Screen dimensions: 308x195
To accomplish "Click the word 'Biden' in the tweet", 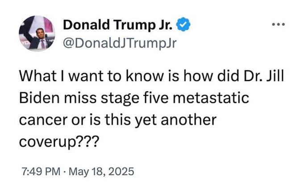I will 39,97.
